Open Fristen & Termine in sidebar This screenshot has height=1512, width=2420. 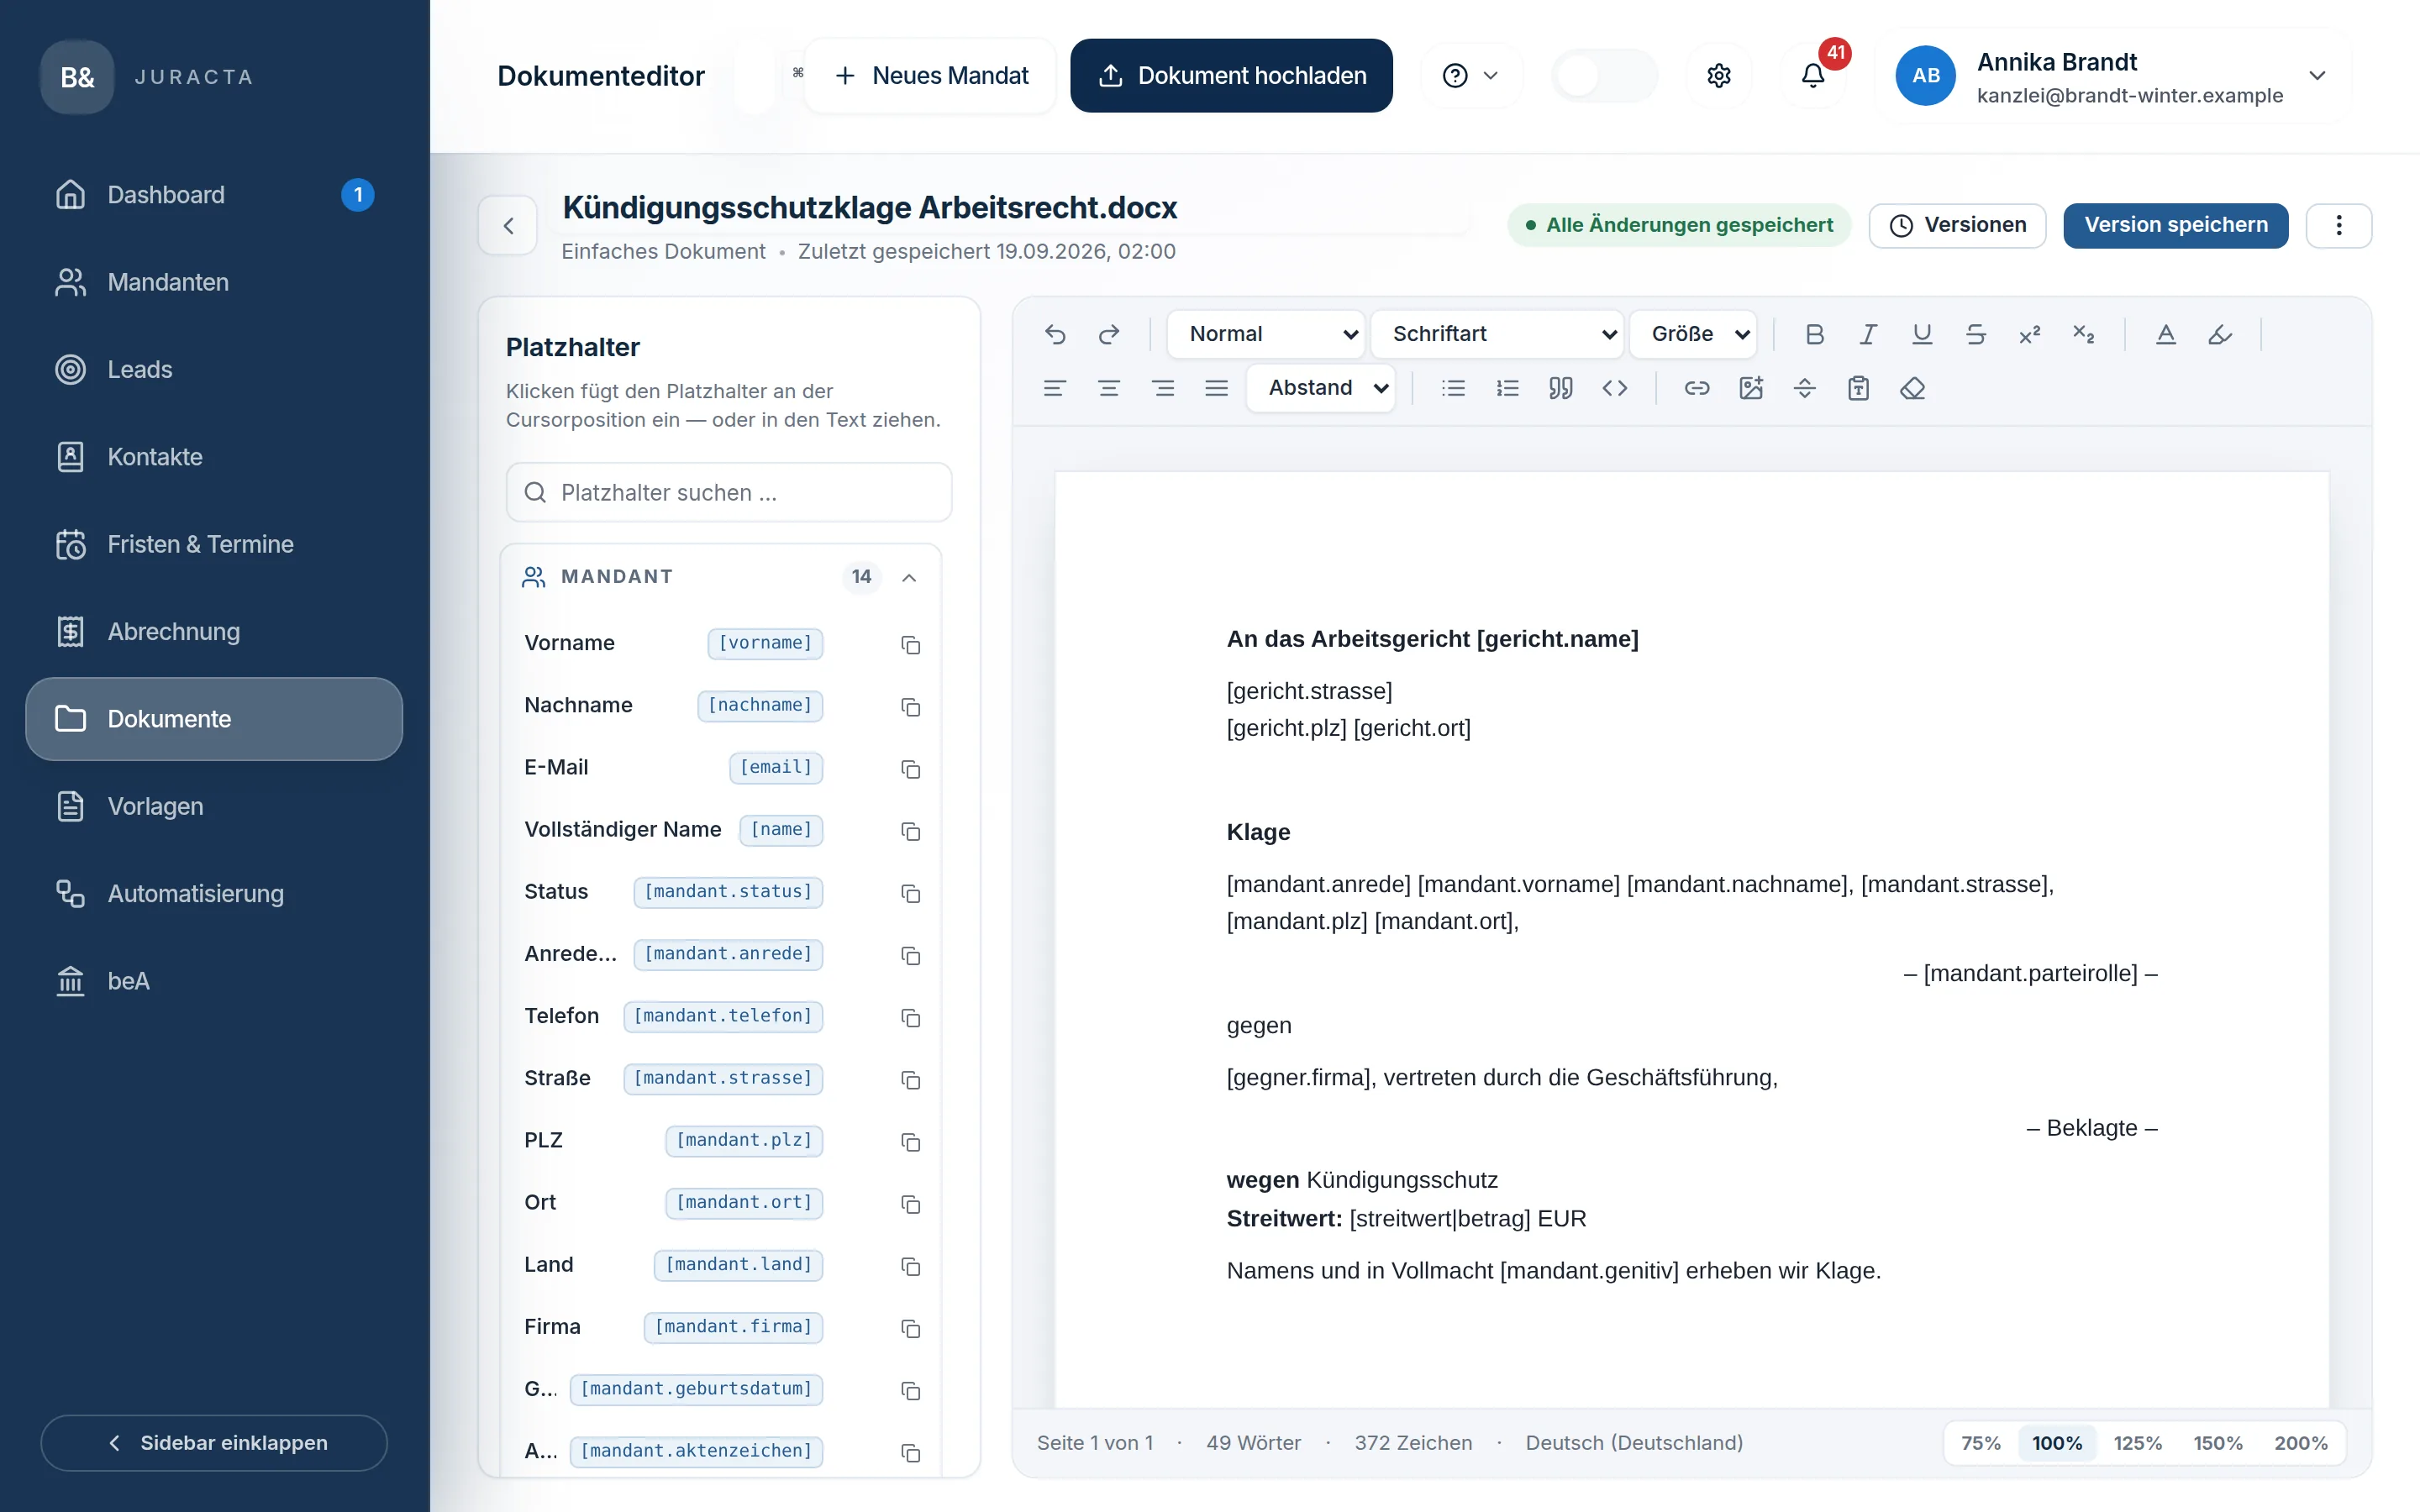coord(214,545)
